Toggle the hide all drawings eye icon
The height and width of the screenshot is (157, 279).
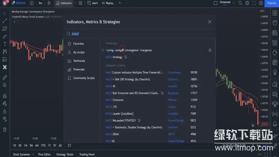[x=5, y=119]
